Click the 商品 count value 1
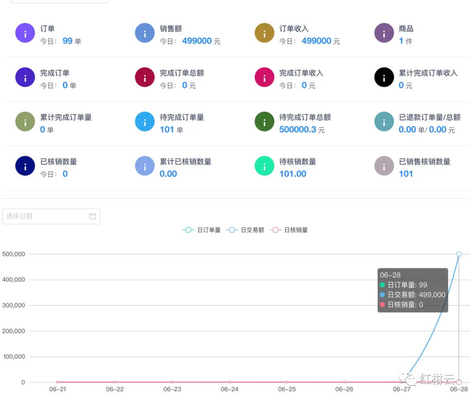 click(x=401, y=41)
